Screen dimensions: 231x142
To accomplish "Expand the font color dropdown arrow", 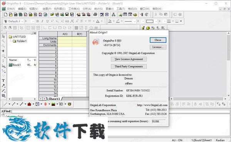I will pos(102,21).
